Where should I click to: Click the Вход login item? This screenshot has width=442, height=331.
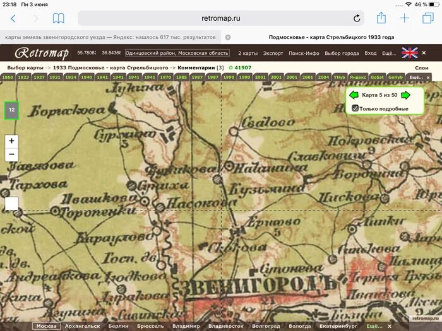coord(371,53)
